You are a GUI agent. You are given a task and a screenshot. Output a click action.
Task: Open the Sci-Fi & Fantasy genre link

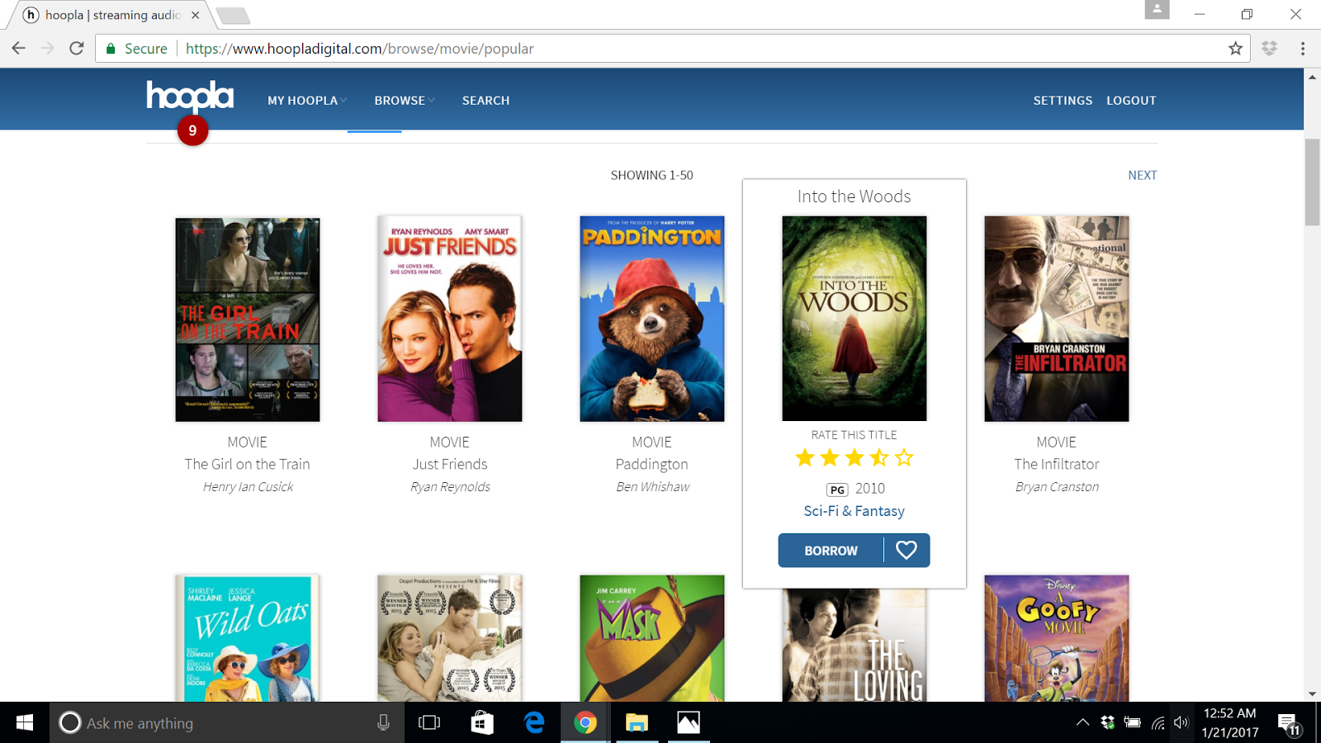pyautogui.click(x=855, y=511)
